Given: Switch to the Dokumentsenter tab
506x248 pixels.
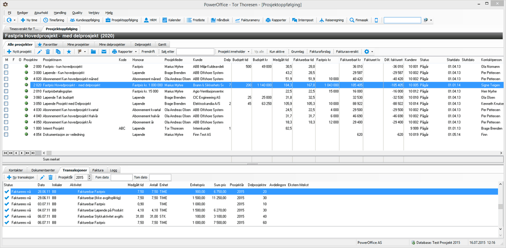Looking at the screenshot, I should pos(43,170).
